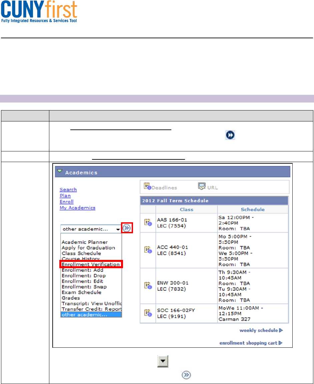Select Enrollment: Swap option
The image size is (314, 384).
tap(84, 287)
